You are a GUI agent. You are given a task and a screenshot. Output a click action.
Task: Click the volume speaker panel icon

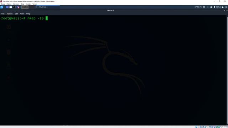[207, 7]
